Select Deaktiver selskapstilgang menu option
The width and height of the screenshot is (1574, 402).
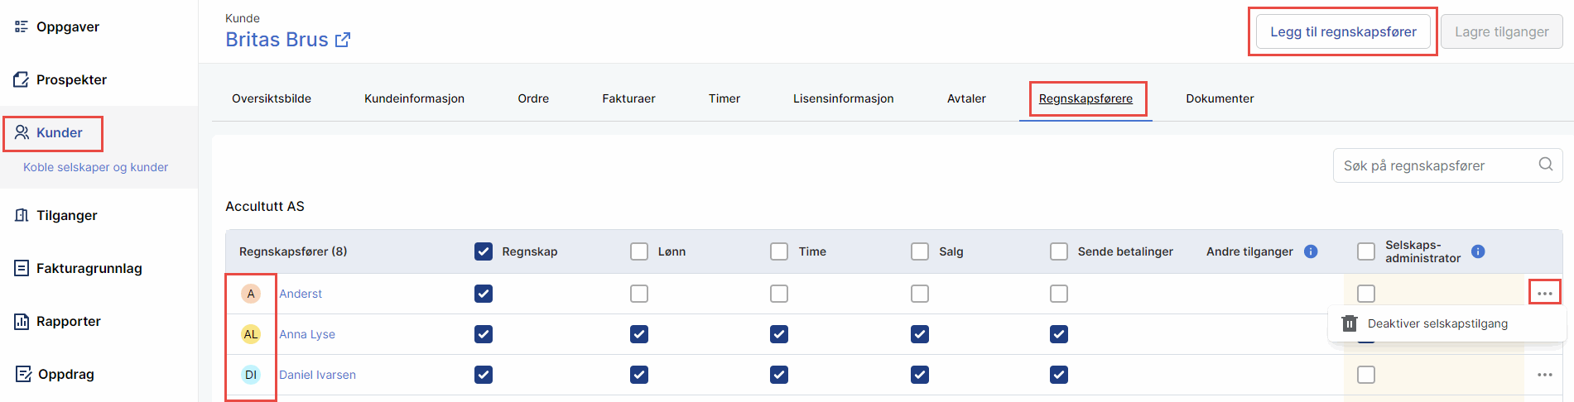[1437, 323]
